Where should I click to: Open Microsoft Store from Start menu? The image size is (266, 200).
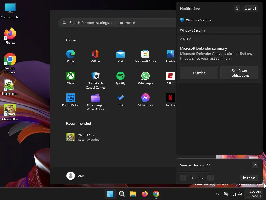pyautogui.click(x=145, y=57)
